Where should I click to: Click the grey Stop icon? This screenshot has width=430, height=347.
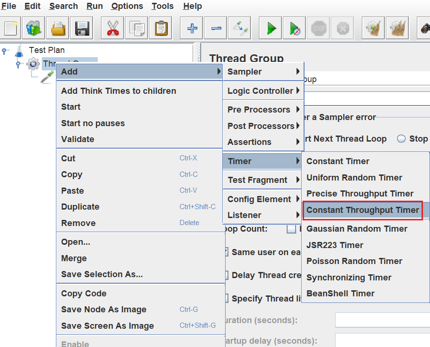(x=319, y=28)
